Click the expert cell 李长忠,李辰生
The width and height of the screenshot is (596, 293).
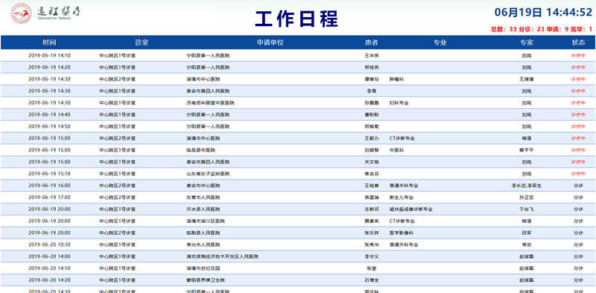[x=527, y=186]
